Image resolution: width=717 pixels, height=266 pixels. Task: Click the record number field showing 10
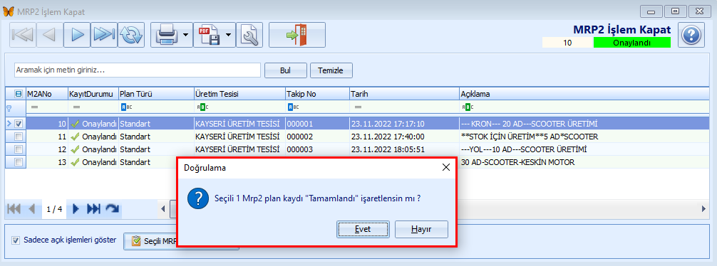567,43
